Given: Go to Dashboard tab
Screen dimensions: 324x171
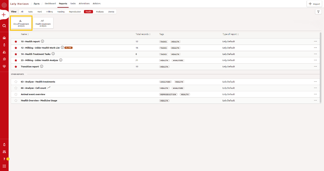Looking at the screenshot, I should pyautogui.click(x=50, y=3).
